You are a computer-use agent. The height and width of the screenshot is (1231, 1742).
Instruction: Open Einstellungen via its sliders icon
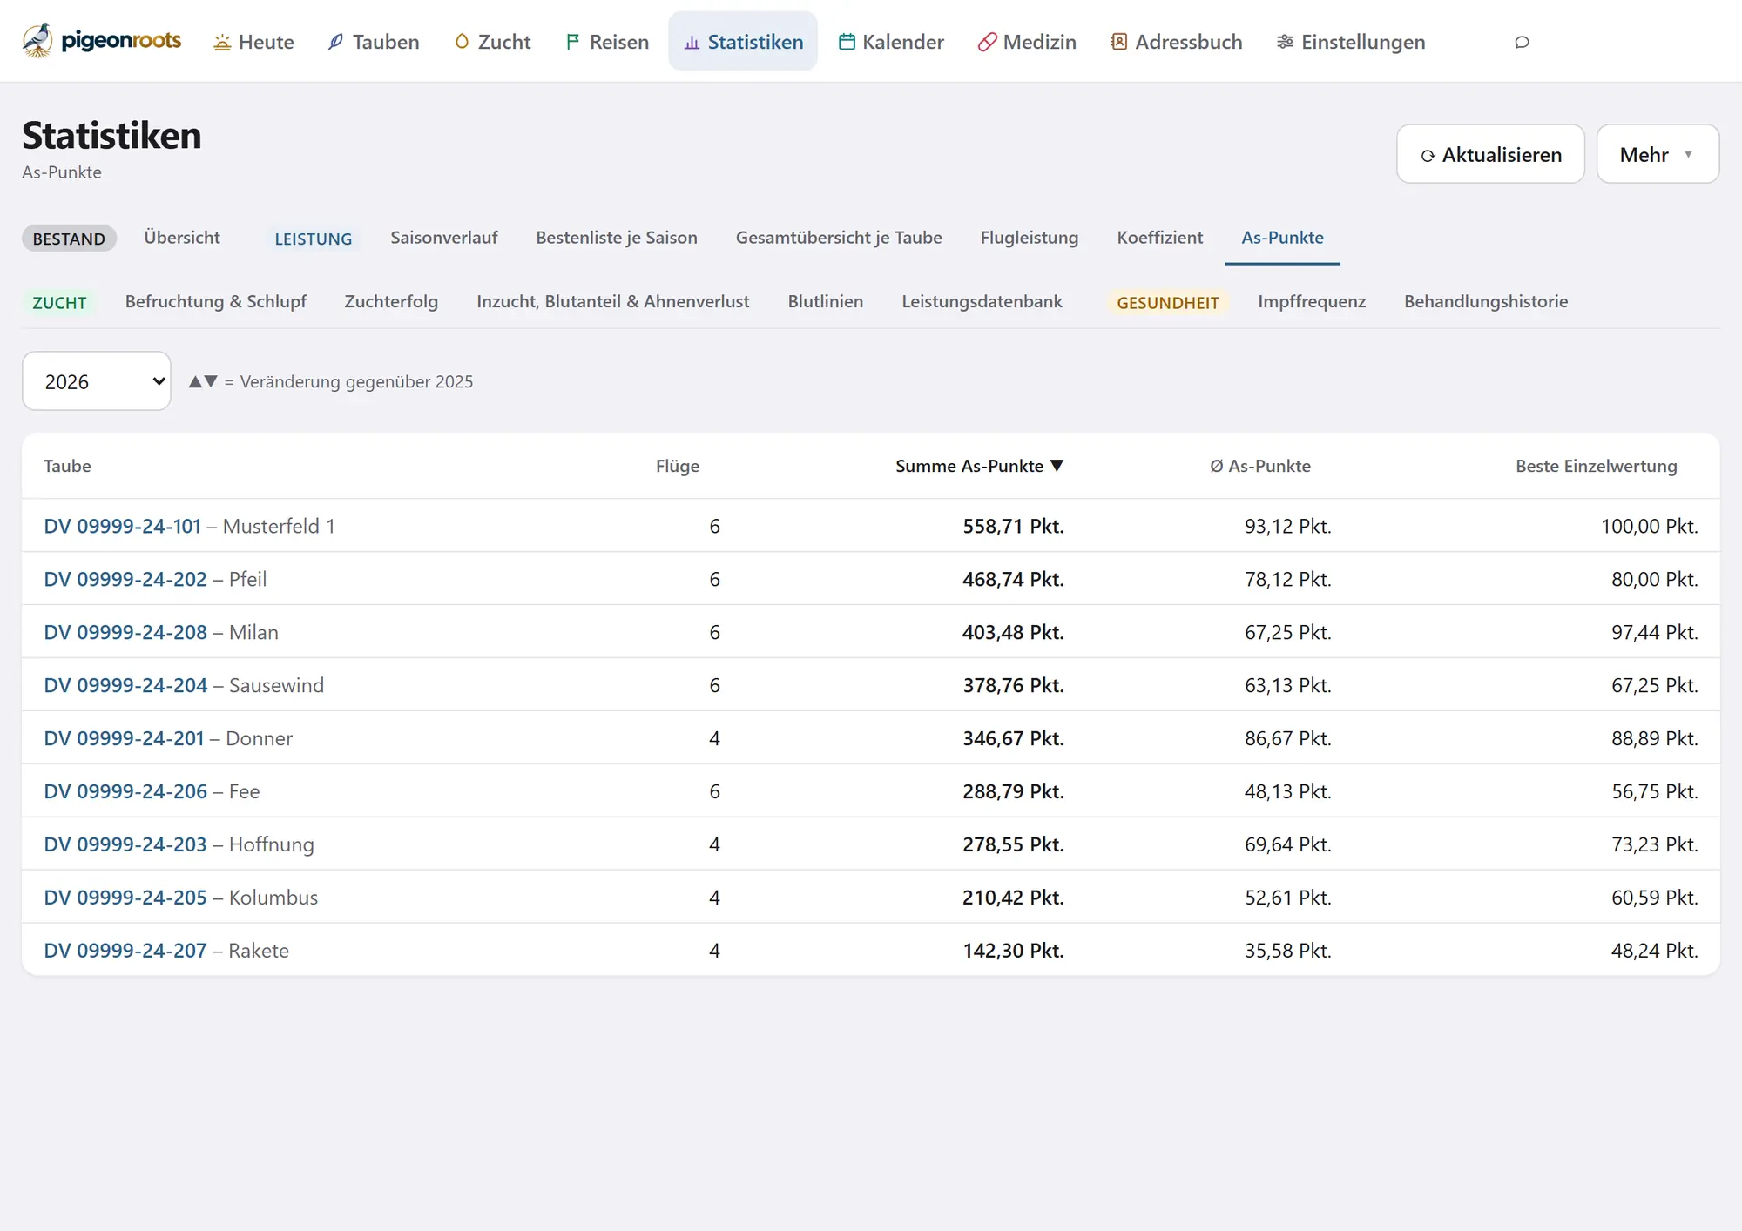click(x=1285, y=42)
